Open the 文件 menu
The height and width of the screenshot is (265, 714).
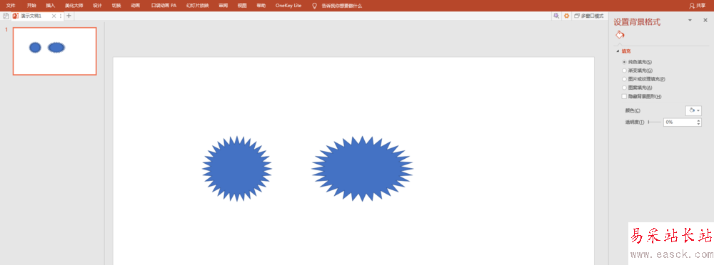pos(11,6)
